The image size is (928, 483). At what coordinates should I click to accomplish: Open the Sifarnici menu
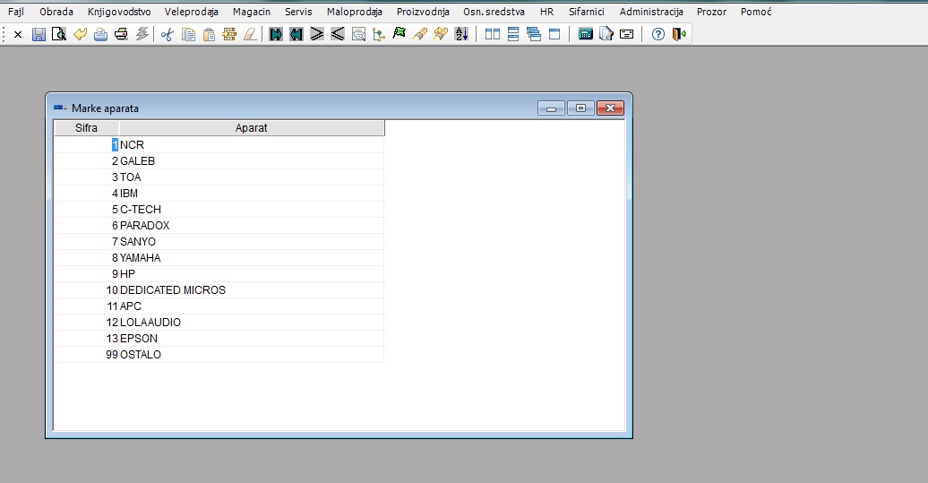[586, 12]
